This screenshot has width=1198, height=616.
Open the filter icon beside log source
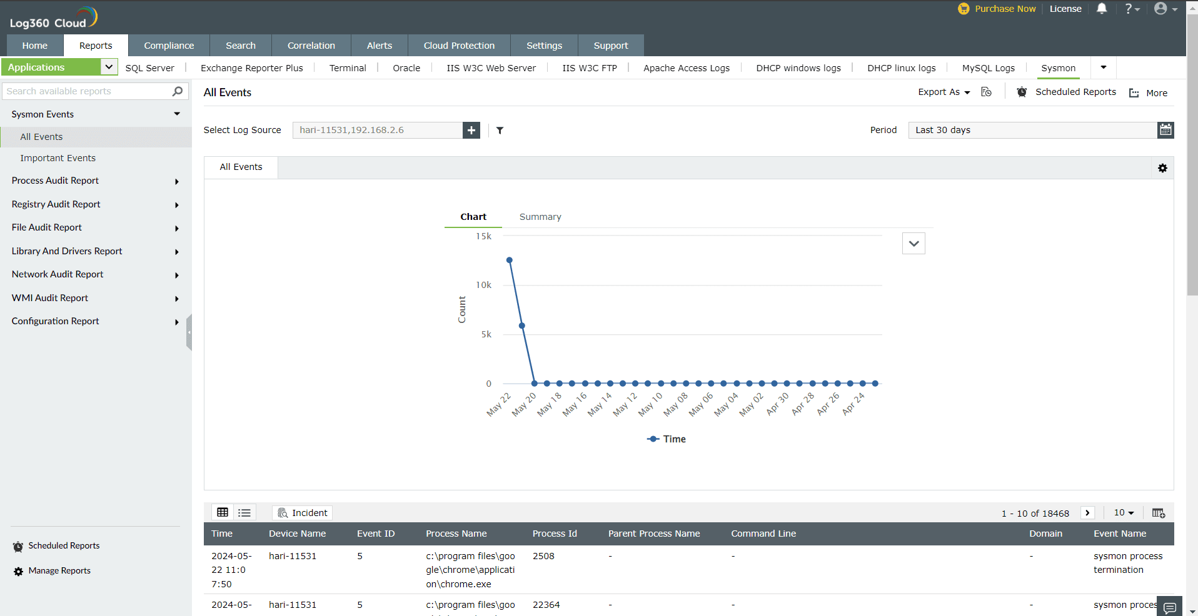pos(499,131)
